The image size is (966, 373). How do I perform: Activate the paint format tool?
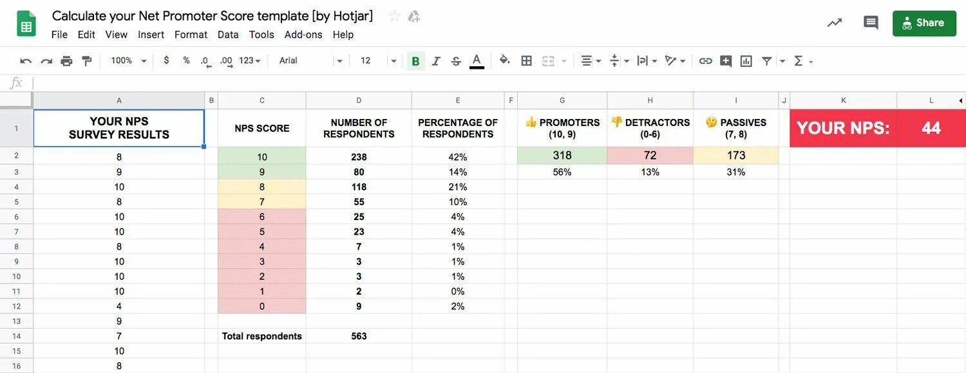(x=87, y=61)
